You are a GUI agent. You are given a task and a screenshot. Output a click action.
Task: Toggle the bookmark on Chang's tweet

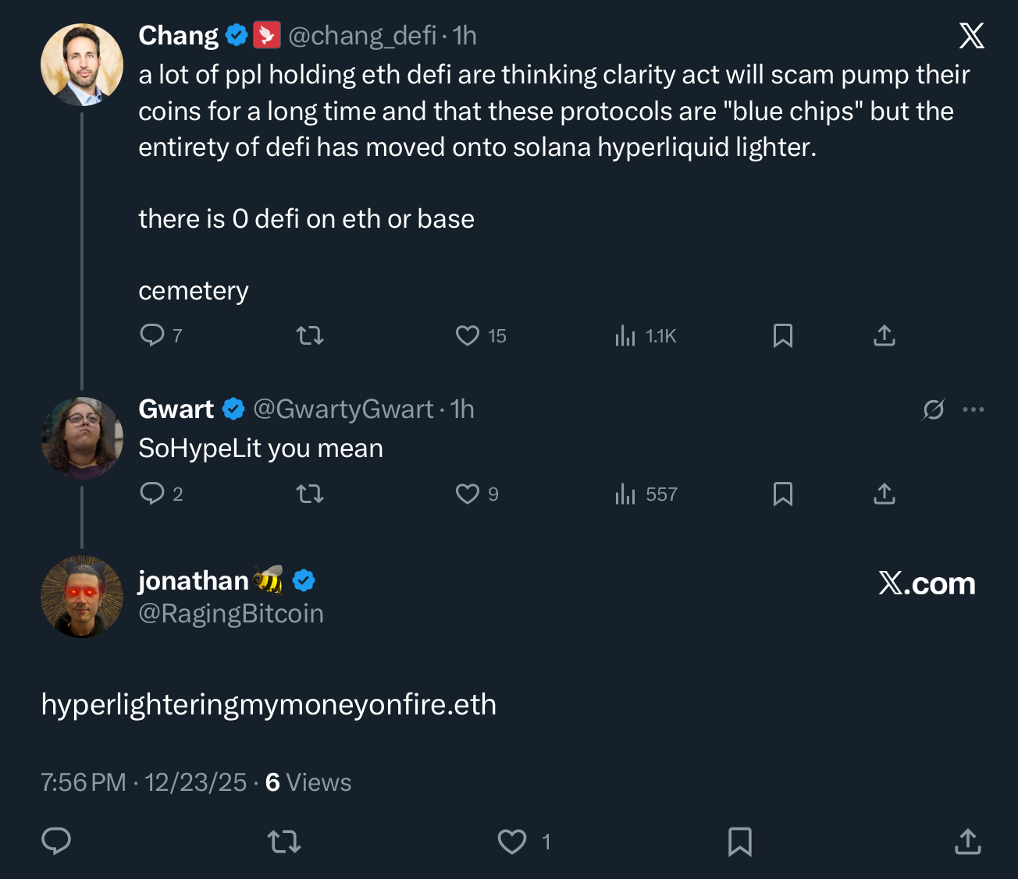click(784, 335)
